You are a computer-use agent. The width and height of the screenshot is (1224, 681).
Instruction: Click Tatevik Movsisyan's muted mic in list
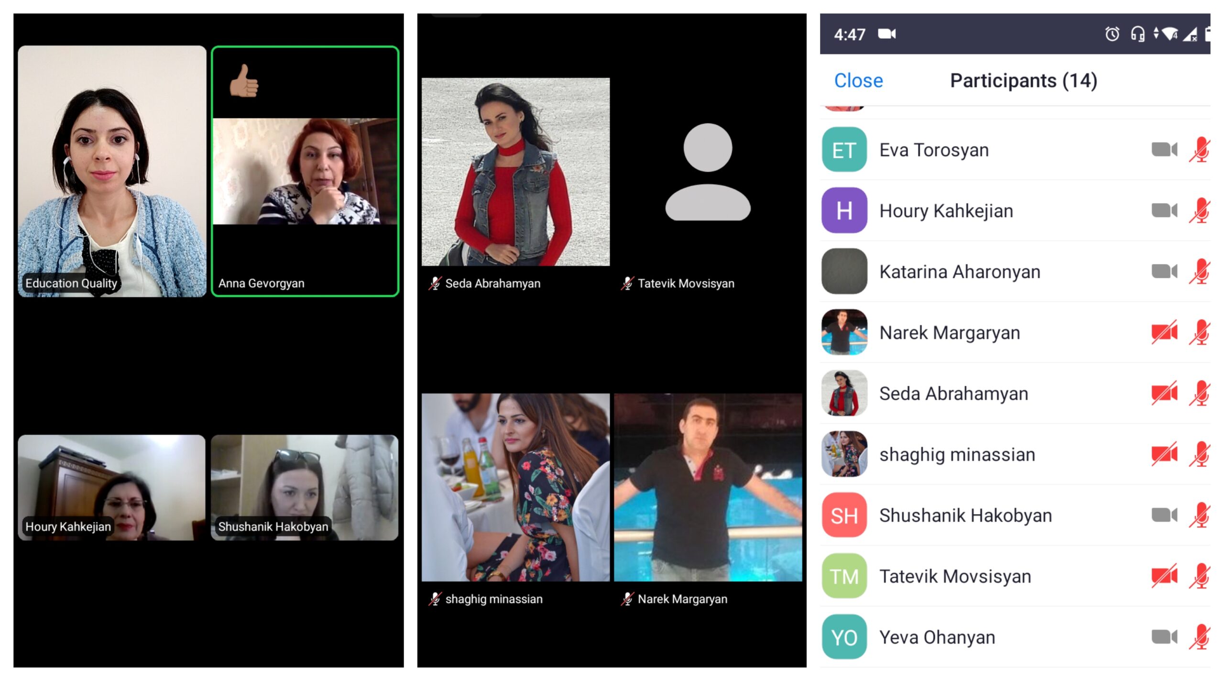(1200, 576)
